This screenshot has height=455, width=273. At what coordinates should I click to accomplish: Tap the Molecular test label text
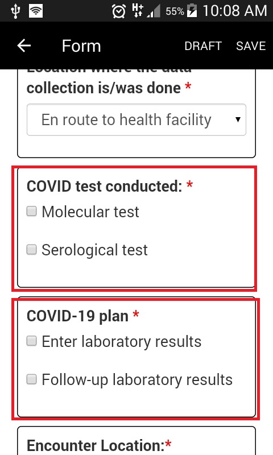click(x=90, y=212)
